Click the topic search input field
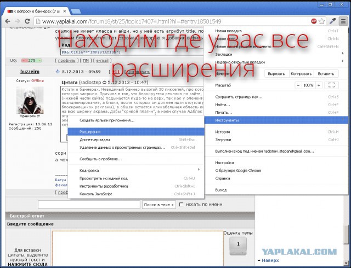351x268 pixels. coord(89,205)
